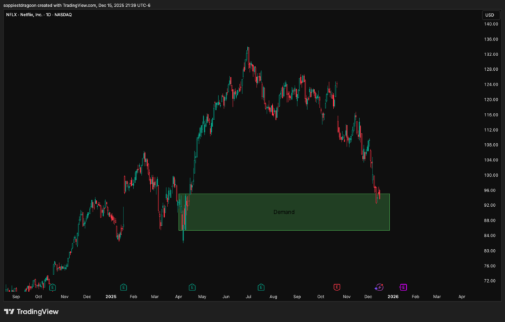Click the Jun label on time axis
Image resolution: width=505 pixels, height=322 pixels.
pyautogui.click(x=226, y=297)
